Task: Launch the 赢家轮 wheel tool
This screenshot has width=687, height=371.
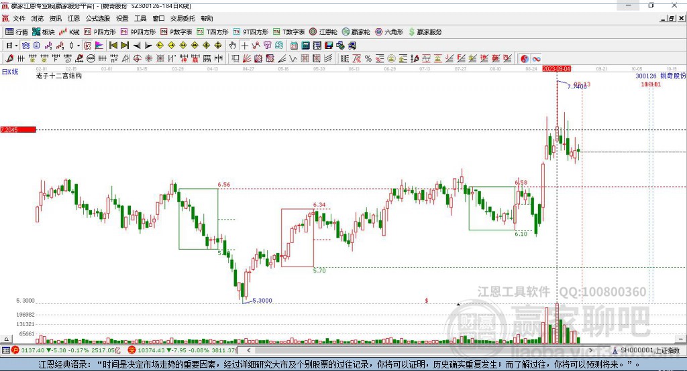Action: [x=356, y=32]
